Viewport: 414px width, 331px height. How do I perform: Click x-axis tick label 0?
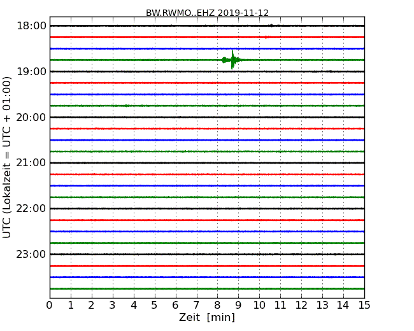coord(50,306)
